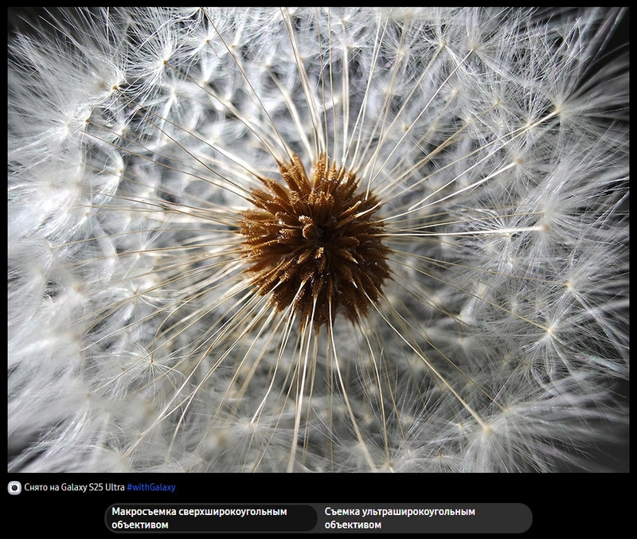637x539 pixels.
Task: Click 'объективом' on the macro tab's second line
Action: click(139, 525)
